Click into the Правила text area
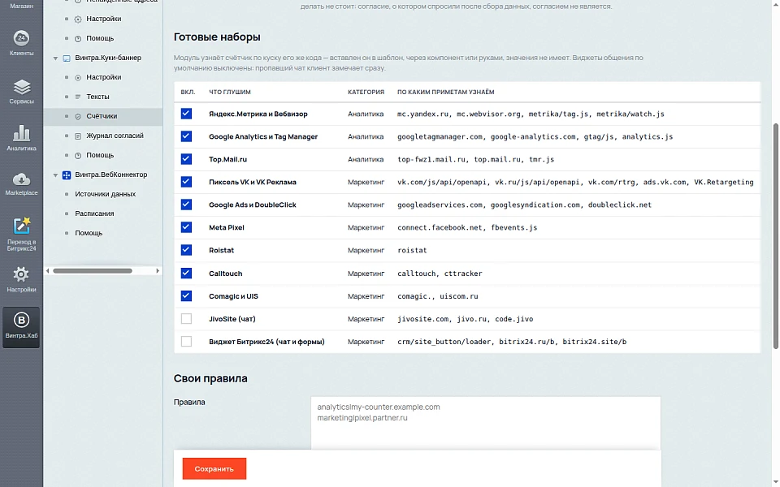Image resolution: width=780 pixels, height=487 pixels. pyautogui.click(x=486, y=424)
